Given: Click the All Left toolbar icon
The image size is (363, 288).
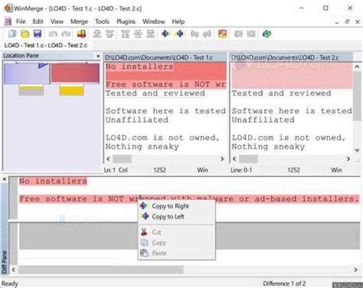Looking at the screenshot, I should click(251, 34).
